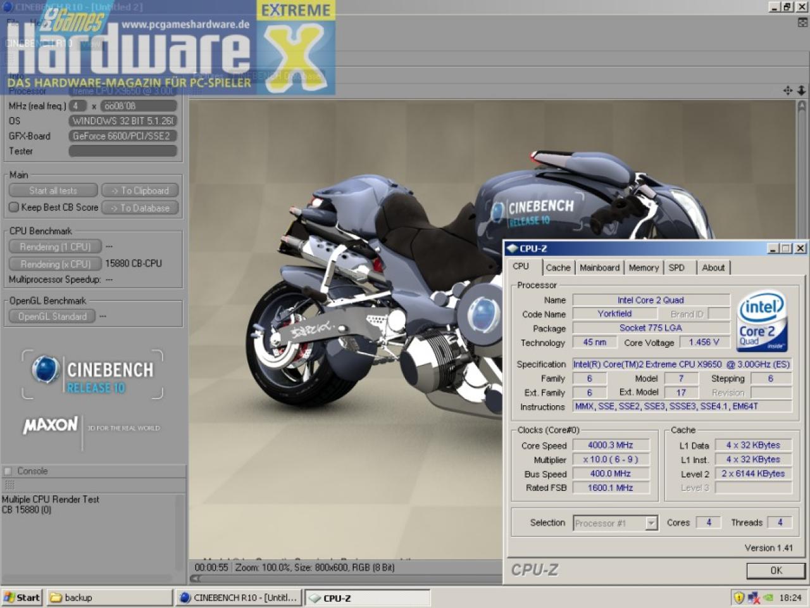Screen dimensions: 810x608
Task: Open the green NVIDIA tray icon
Action: coord(768,597)
